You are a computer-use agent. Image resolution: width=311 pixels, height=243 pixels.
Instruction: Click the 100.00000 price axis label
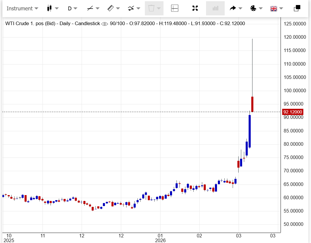pyautogui.click(x=294, y=91)
